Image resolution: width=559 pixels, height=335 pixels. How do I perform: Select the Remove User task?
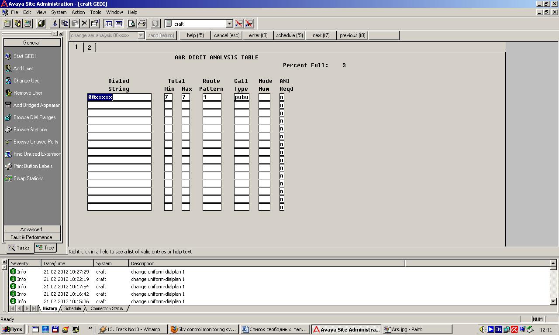(x=28, y=93)
